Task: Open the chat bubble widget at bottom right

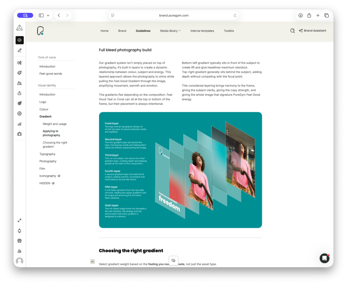Action: pyautogui.click(x=324, y=258)
